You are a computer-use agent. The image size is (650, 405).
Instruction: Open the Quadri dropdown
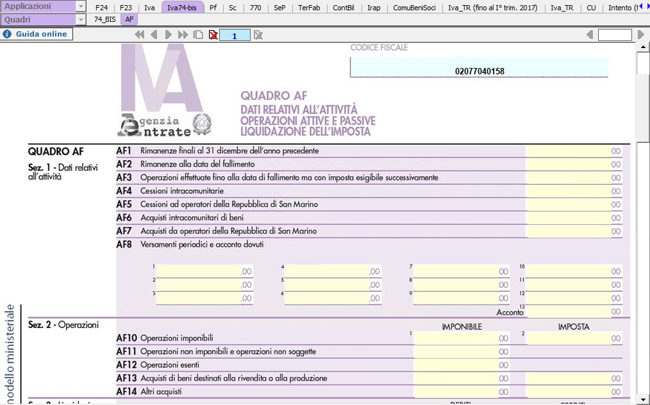pyautogui.click(x=81, y=19)
